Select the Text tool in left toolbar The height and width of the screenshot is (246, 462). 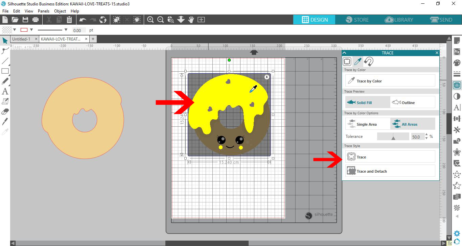[x=5, y=91]
